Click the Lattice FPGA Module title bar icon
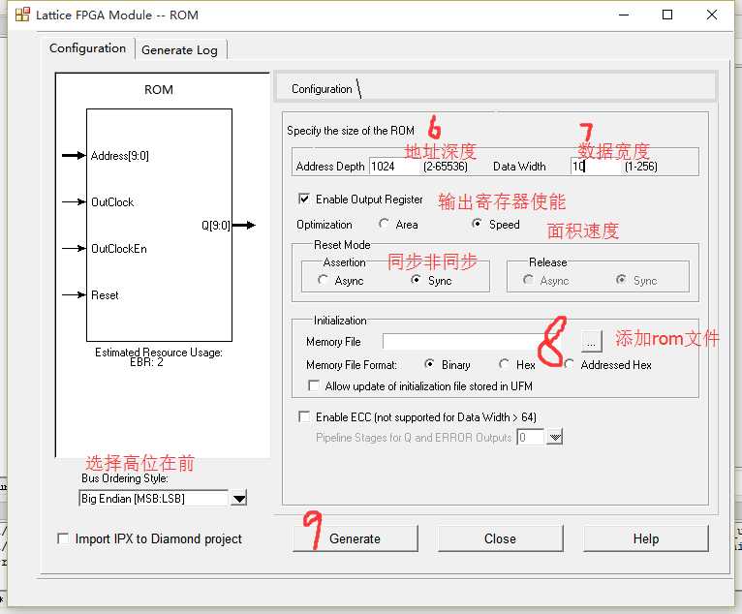Screen dimensions: 742x614 click(x=22, y=15)
